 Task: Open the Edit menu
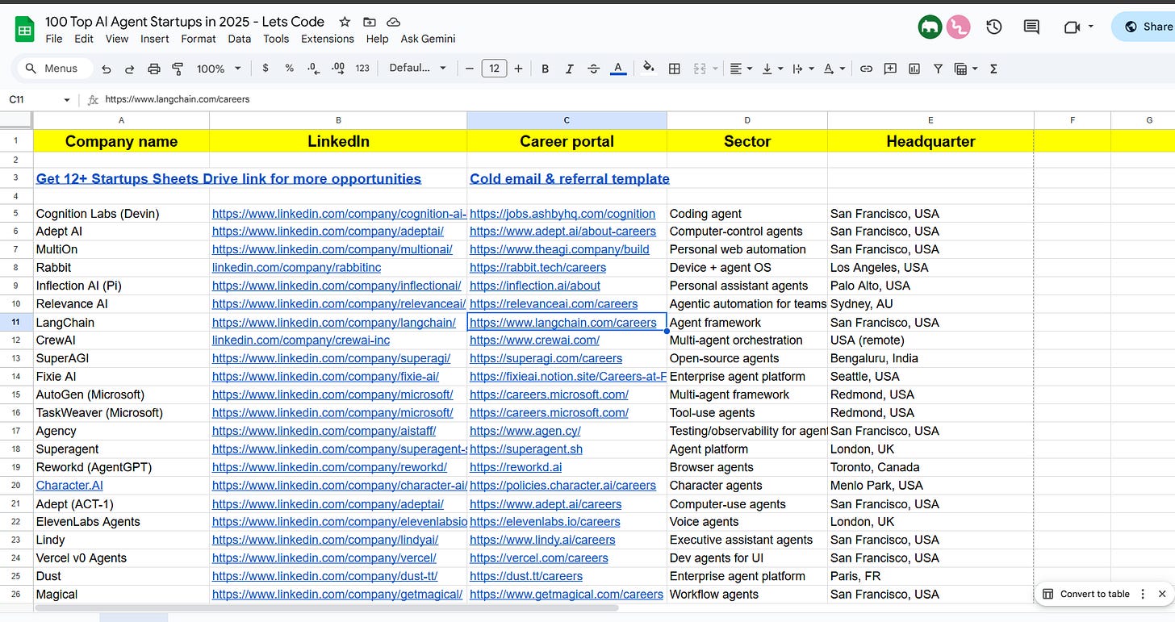[x=84, y=39]
